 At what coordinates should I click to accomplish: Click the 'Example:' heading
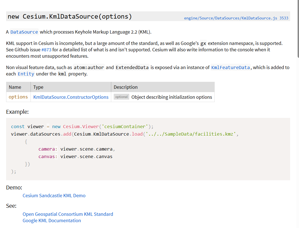17,112
